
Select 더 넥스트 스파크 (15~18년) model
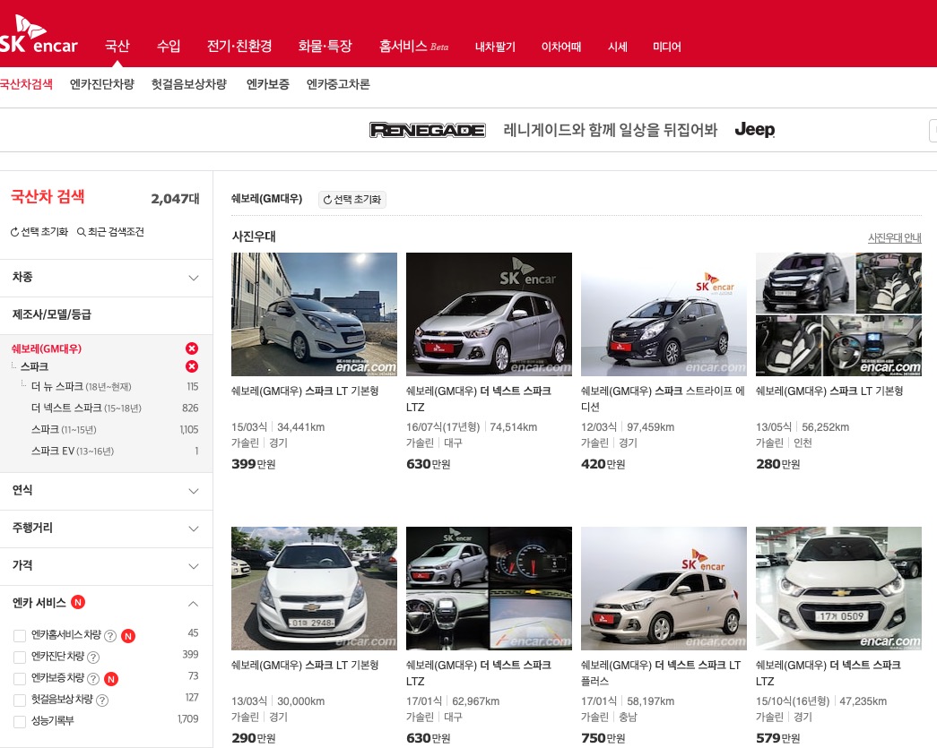86,408
